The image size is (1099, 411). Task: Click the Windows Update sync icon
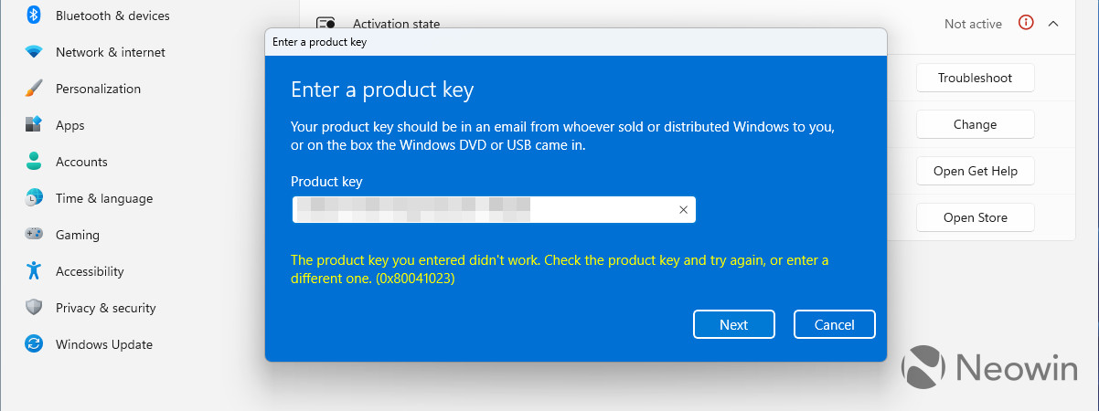(34, 344)
